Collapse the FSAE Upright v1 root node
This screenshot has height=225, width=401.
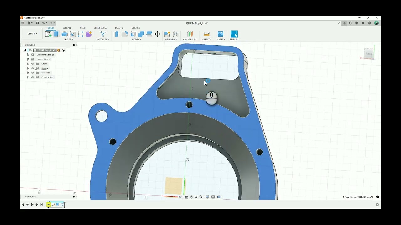(25, 50)
